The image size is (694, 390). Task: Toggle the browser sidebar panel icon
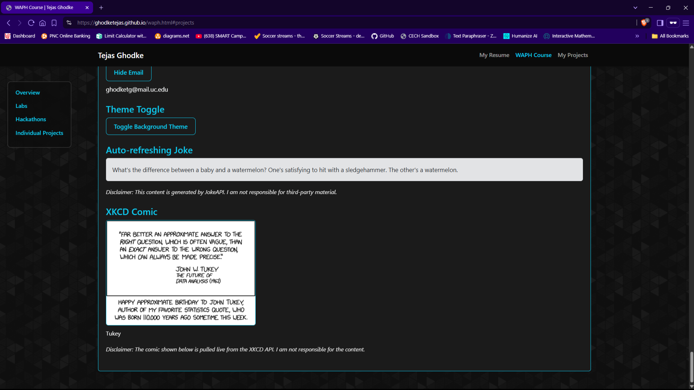click(660, 23)
